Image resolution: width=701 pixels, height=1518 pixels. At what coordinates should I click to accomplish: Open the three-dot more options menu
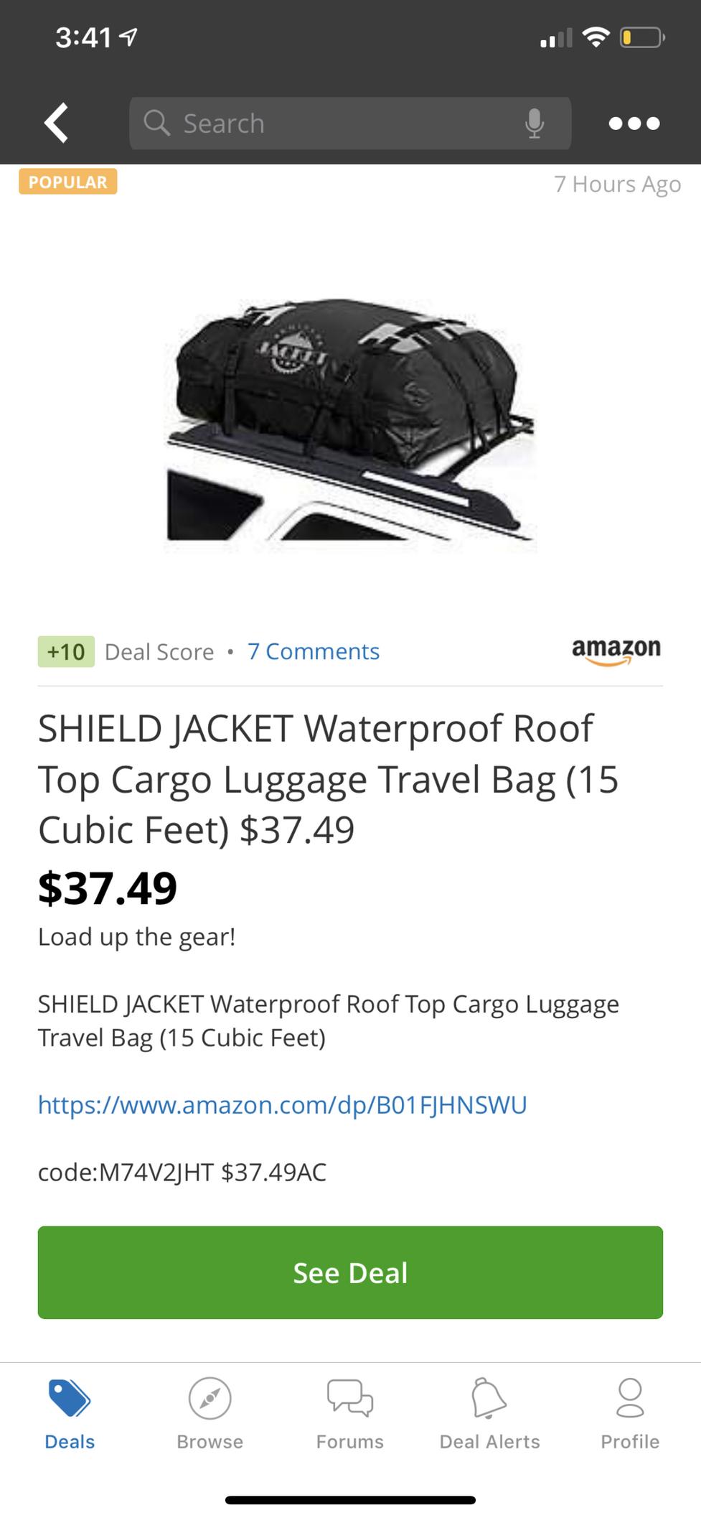pyautogui.click(x=634, y=124)
